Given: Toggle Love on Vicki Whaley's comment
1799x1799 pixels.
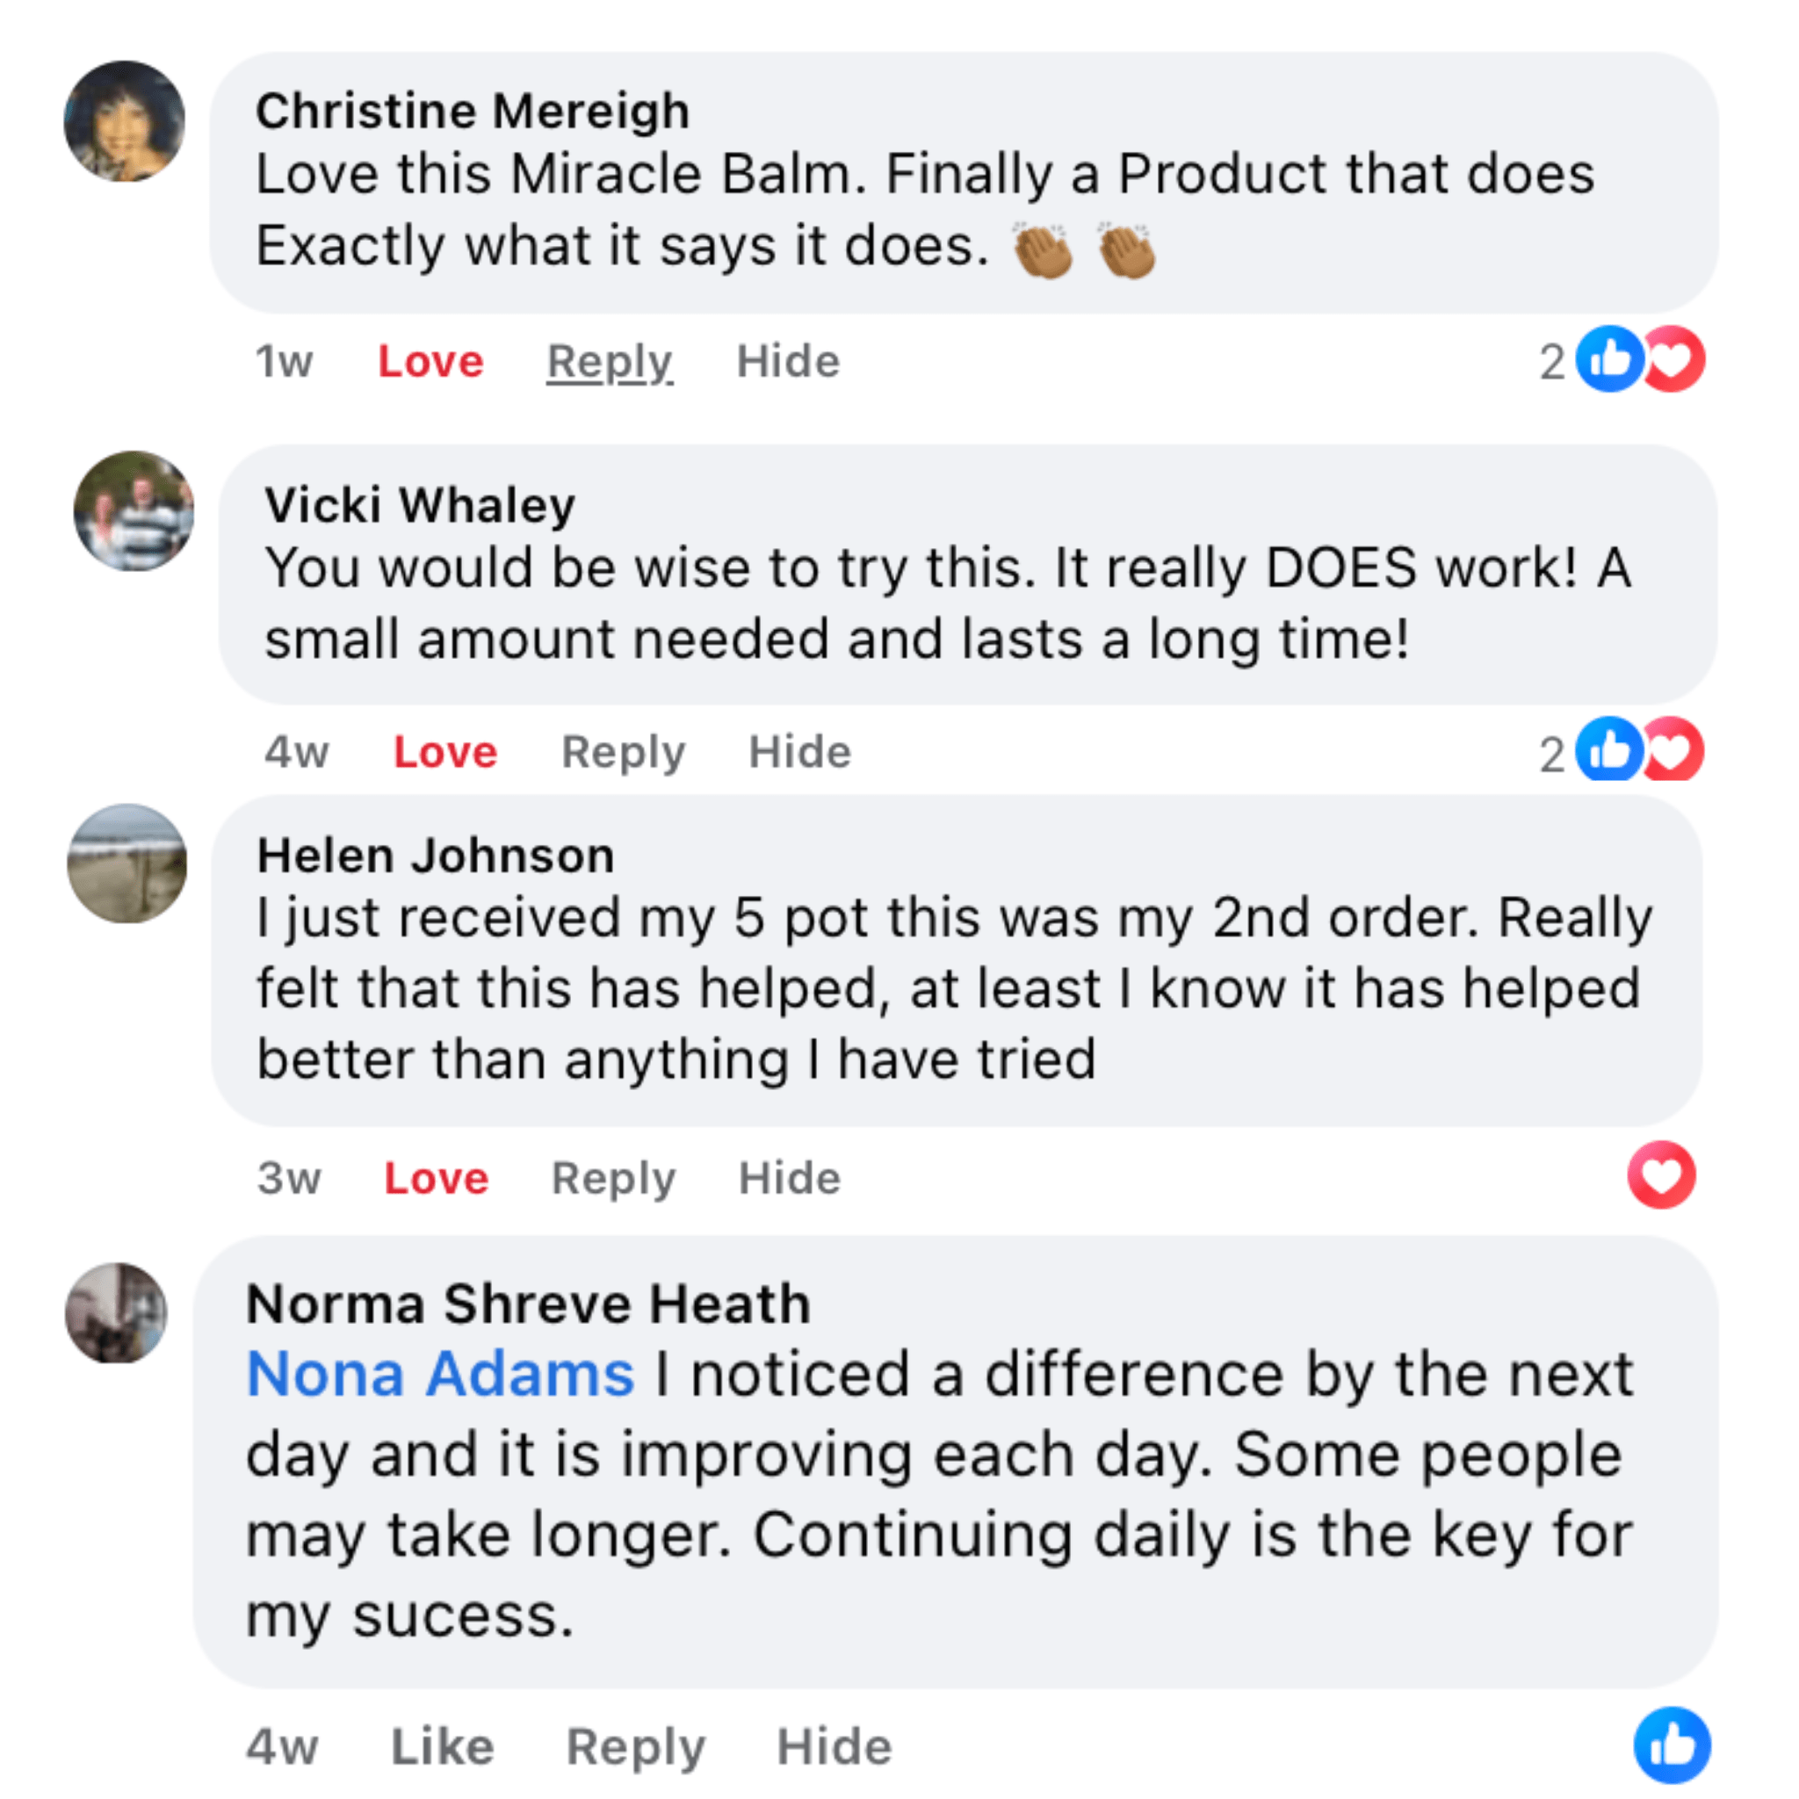Looking at the screenshot, I should (x=445, y=751).
